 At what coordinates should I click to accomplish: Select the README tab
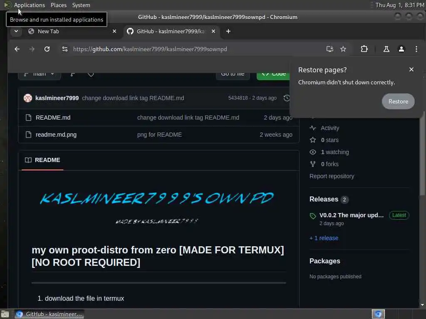pos(42,160)
